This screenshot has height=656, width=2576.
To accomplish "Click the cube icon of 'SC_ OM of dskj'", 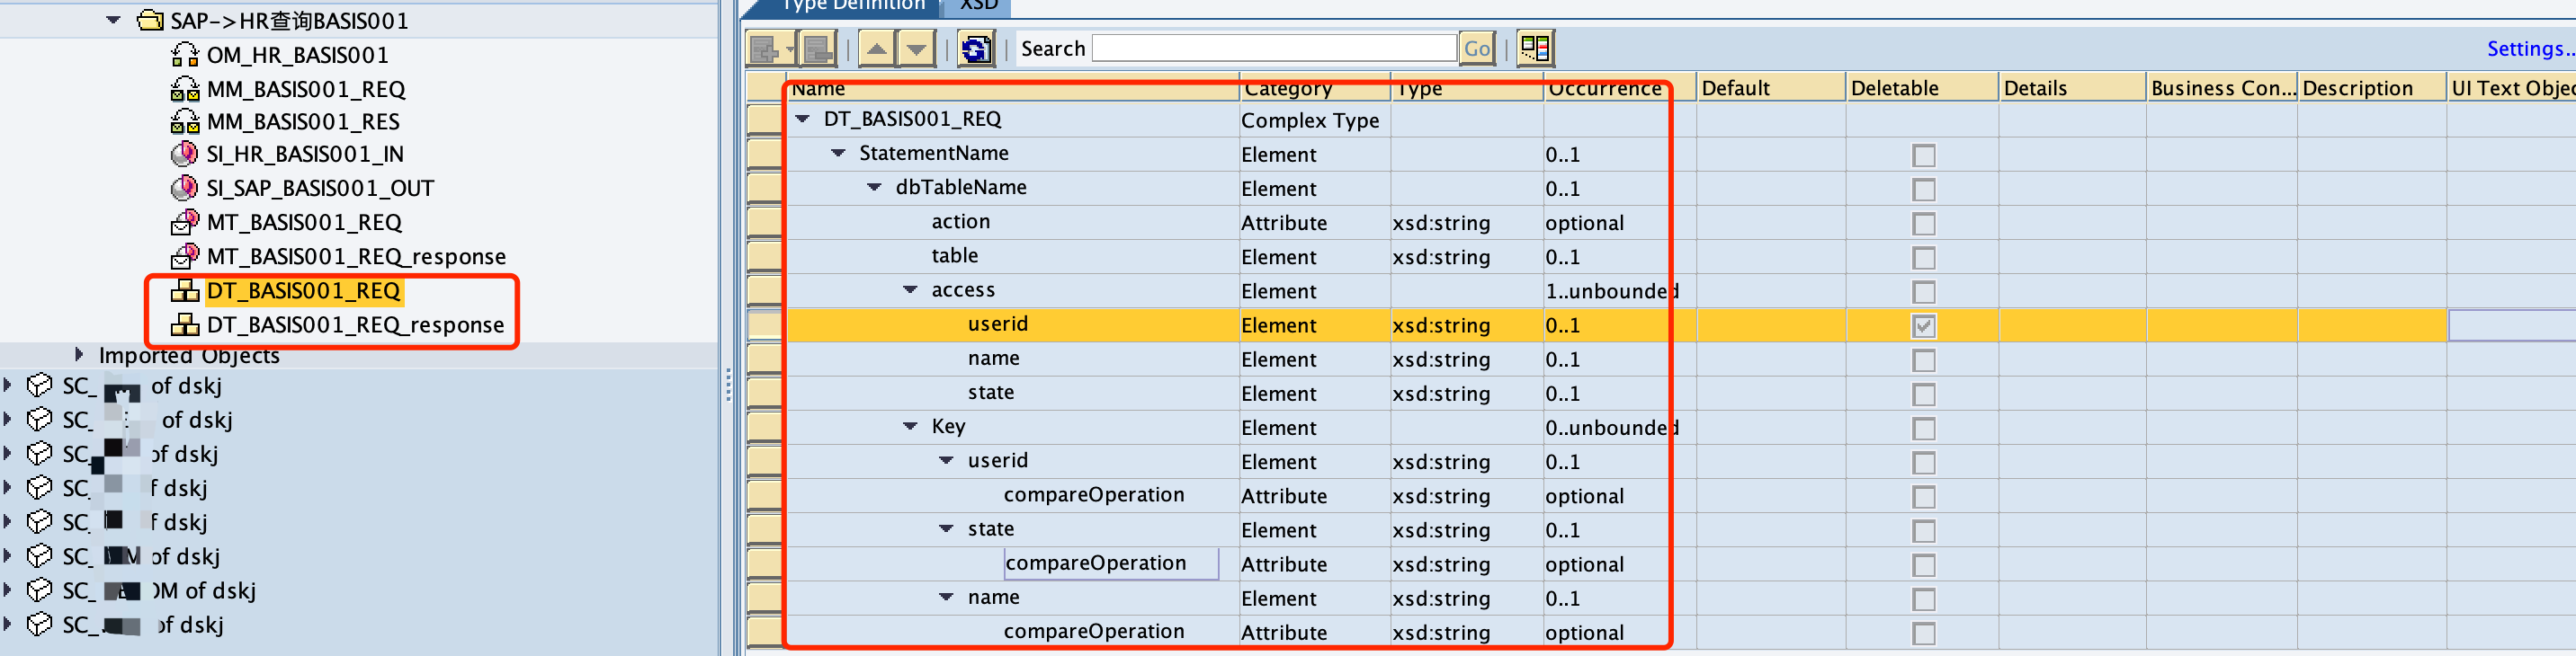I will point(39,590).
